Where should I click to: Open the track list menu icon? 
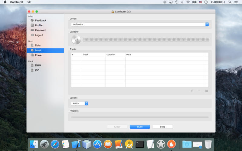click(207, 91)
